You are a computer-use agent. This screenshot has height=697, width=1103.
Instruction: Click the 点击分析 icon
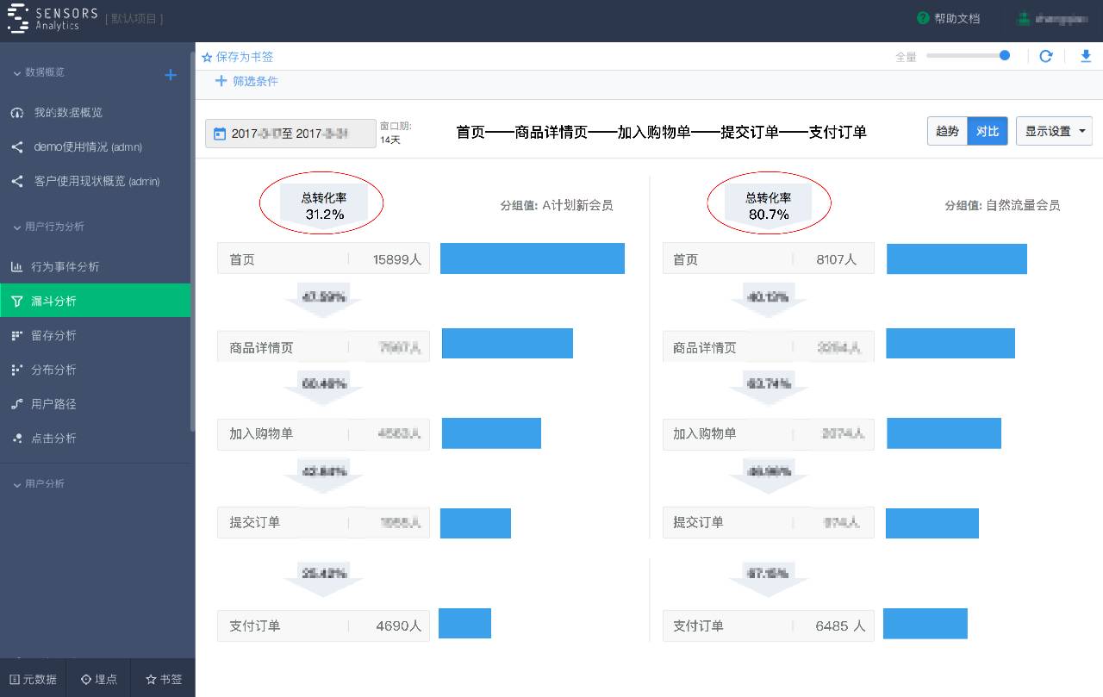coord(17,439)
